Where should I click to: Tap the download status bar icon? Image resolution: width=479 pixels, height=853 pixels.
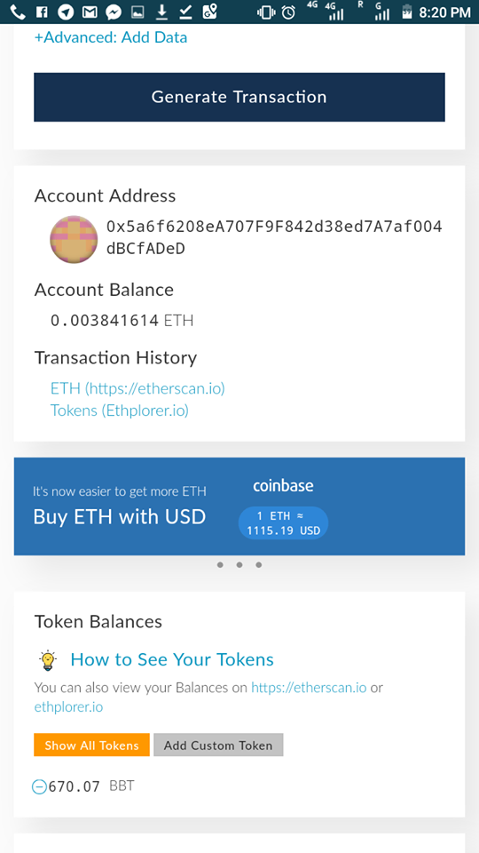point(161,12)
